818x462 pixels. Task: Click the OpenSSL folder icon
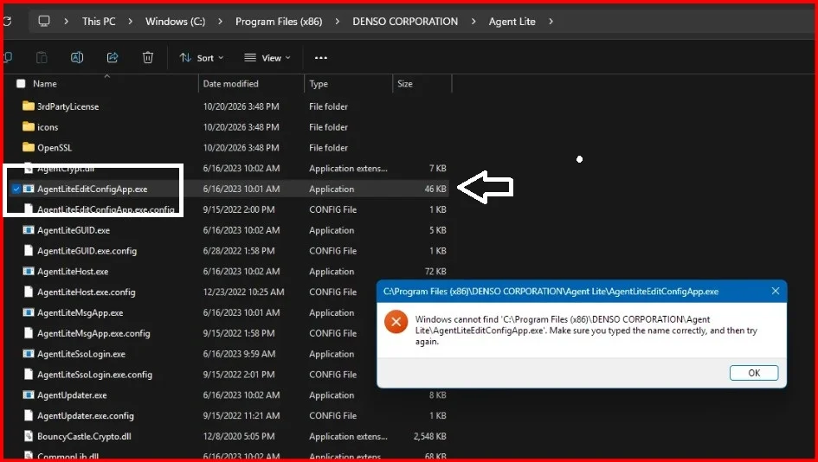[29, 148]
